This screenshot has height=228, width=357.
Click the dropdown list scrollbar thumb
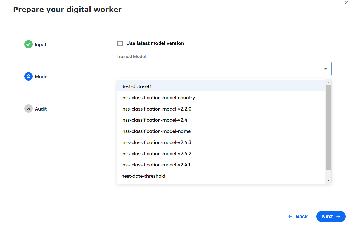coord(328,127)
